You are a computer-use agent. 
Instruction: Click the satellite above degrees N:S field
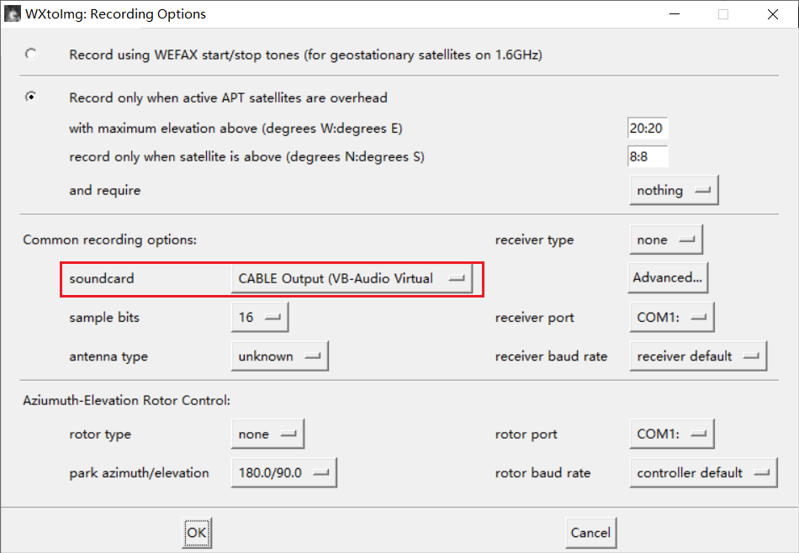coord(648,157)
